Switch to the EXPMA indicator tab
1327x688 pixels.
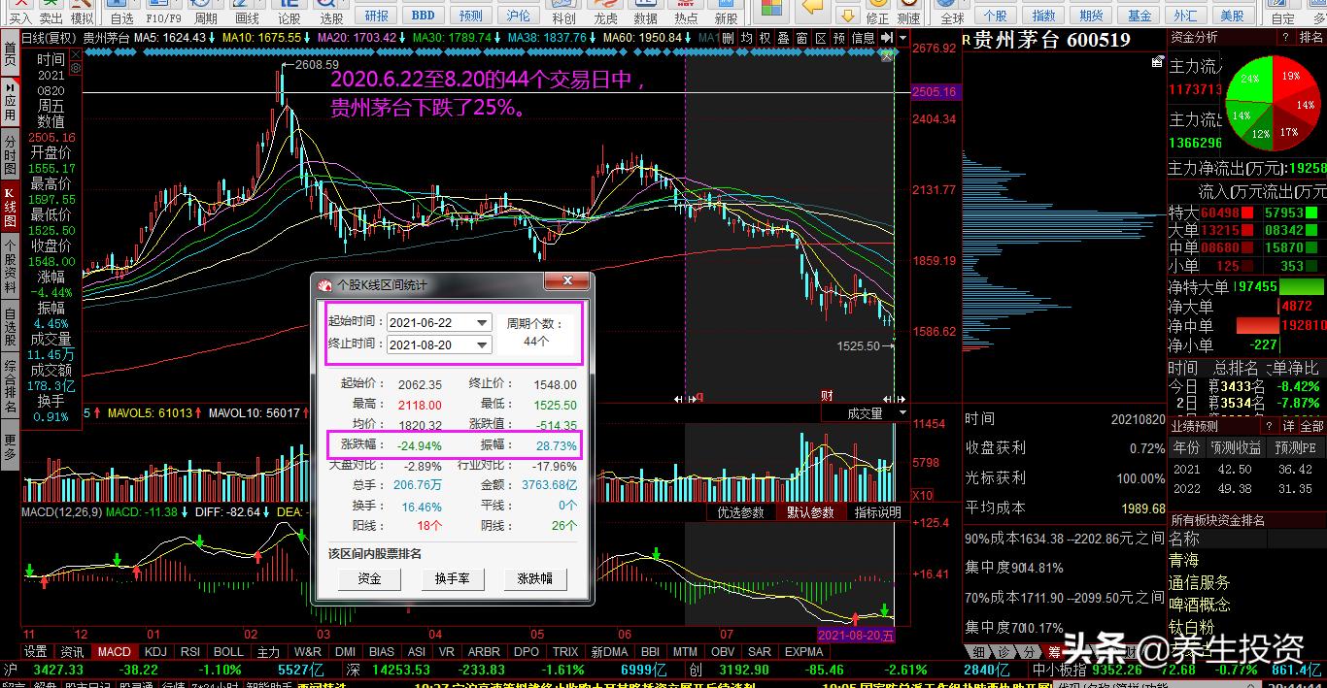(804, 652)
